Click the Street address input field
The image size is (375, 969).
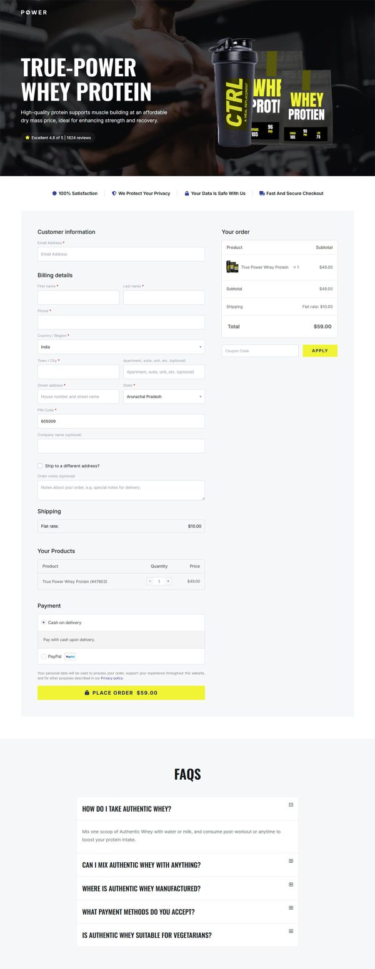(x=78, y=397)
